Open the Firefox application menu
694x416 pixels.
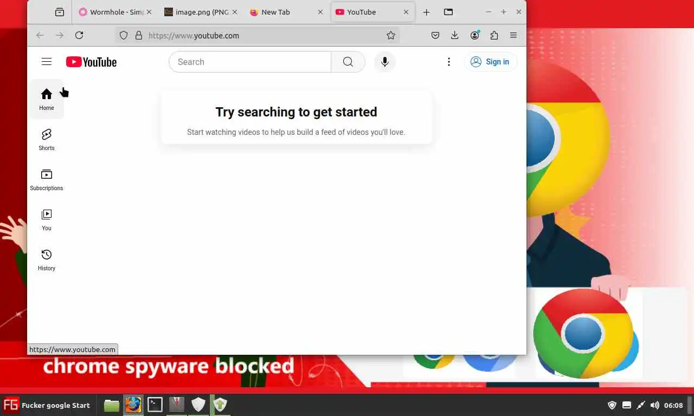(x=513, y=35)
